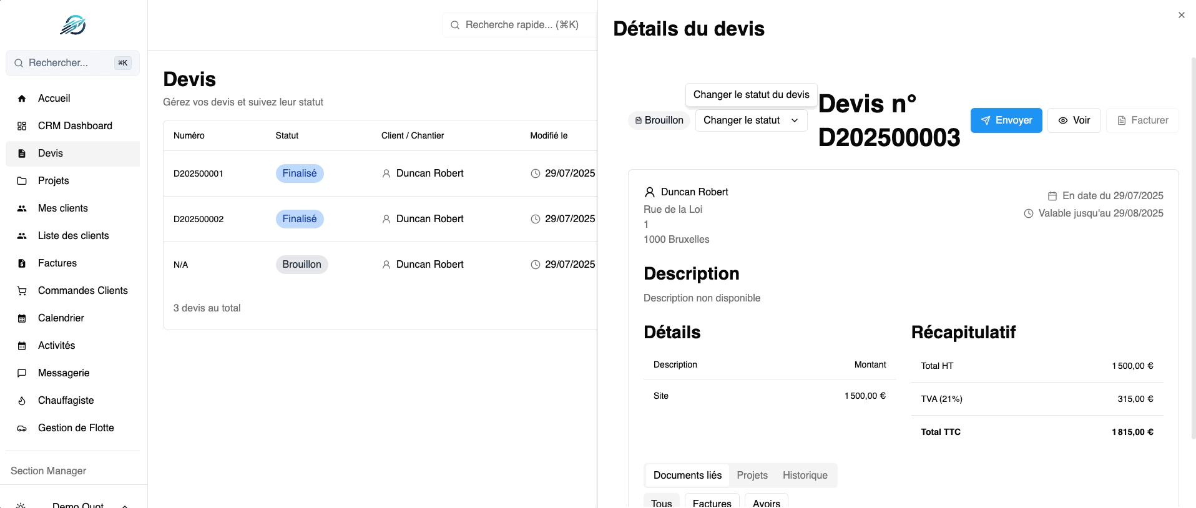Open Messagerie in the sidebar
This screenshot has width=1196, height=508.
click(x=72, y=373)
